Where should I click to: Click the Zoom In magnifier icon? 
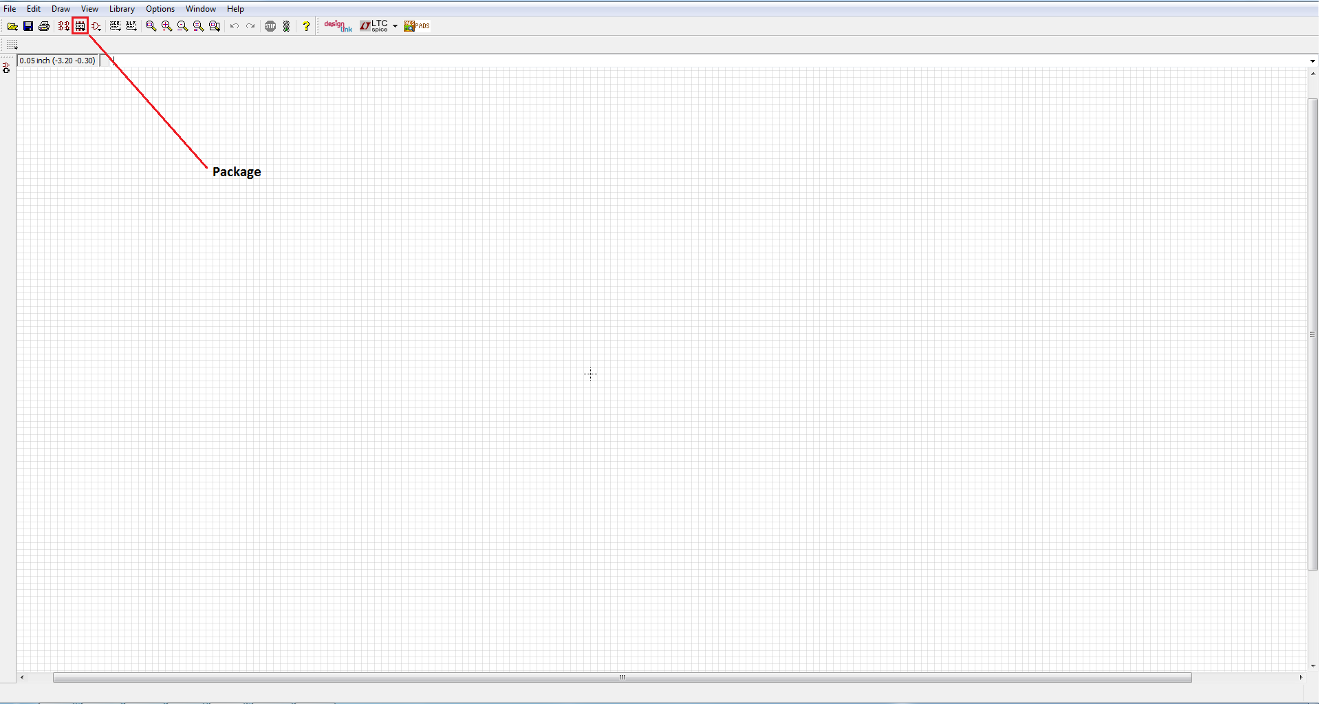166,26
